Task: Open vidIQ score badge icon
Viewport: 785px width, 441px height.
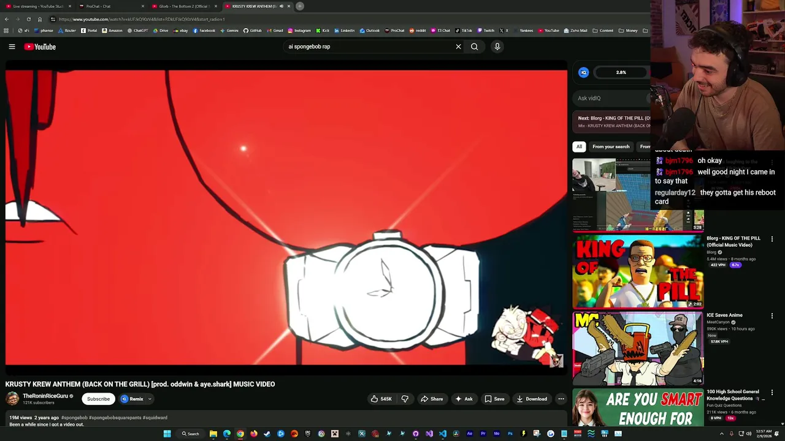Action: pyautogui.click(x=583, y=72)
